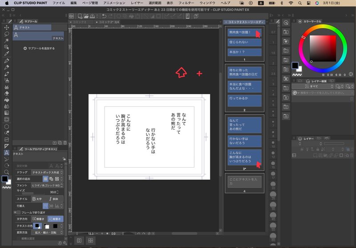Open アニメーション menu
356x248 pixels.
114,3
